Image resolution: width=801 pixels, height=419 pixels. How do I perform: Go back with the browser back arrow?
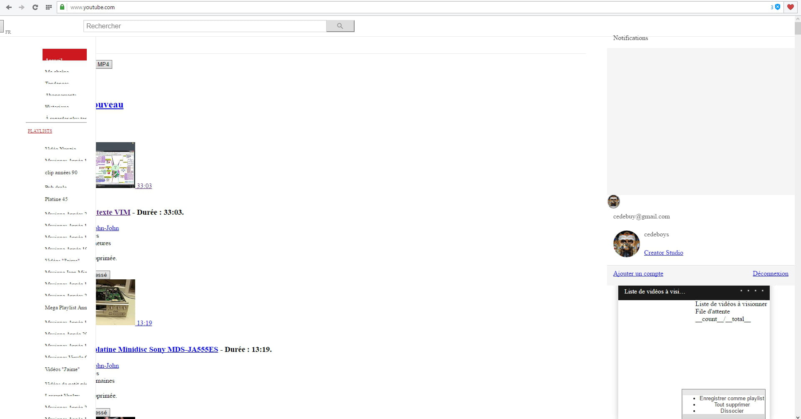(9, 7)
